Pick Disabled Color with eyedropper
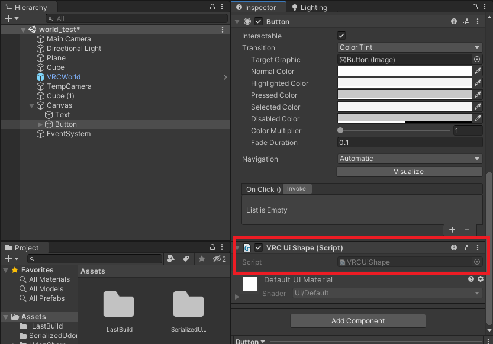493x344 pixels. pos(478,119)
